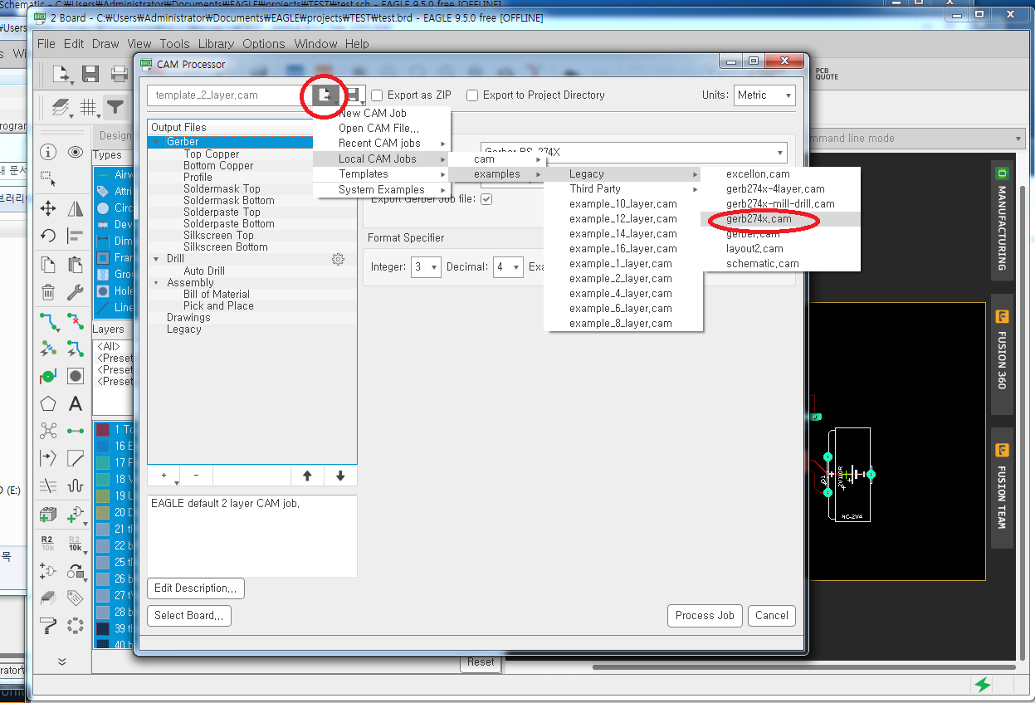Click the Save job icon in CAM Processor
This screenshot has width=1035, height=703.
353,95
